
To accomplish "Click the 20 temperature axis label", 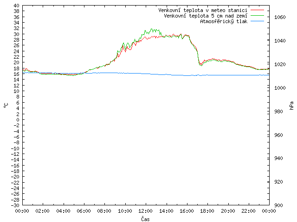I will (x=17, y=63).
